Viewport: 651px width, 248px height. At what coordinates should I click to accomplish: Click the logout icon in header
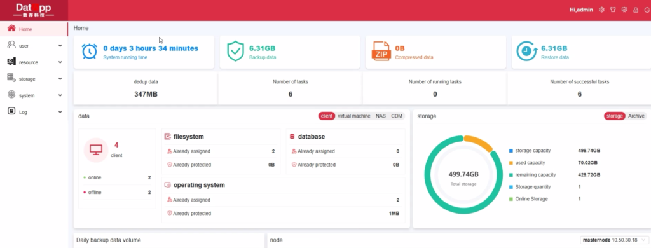(x=647, y=10)
